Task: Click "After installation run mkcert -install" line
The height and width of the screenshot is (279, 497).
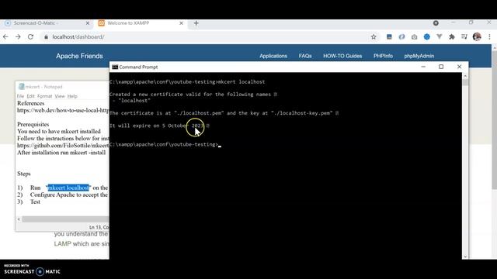Action: [61, 153]
